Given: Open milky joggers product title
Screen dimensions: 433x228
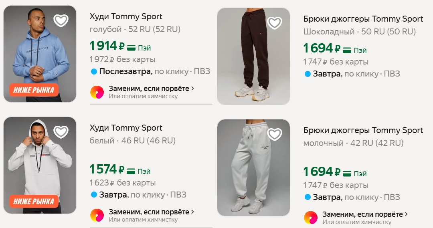Looking at the screenshot, I should point(363,130).
